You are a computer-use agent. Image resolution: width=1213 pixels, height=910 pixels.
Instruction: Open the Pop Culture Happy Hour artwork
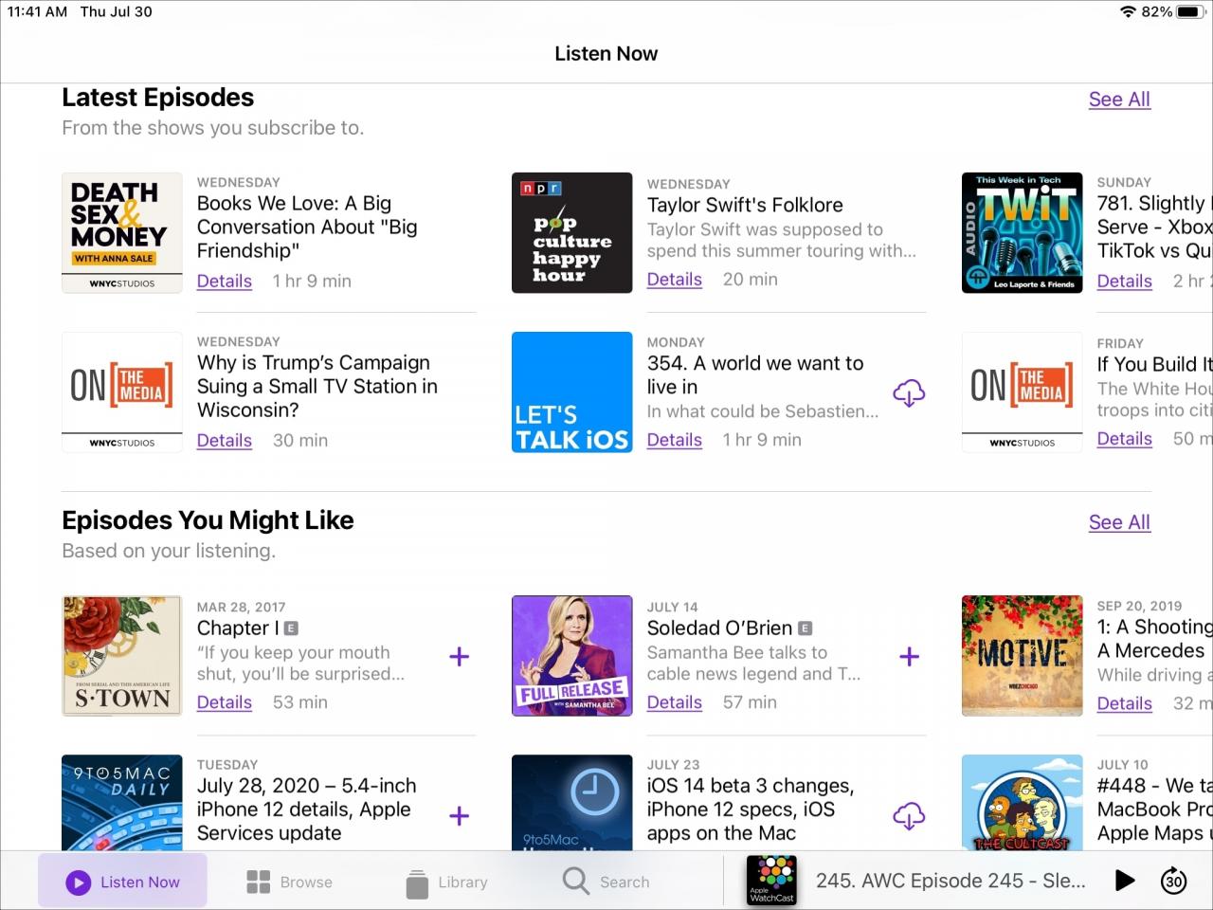tap(572, 233)
